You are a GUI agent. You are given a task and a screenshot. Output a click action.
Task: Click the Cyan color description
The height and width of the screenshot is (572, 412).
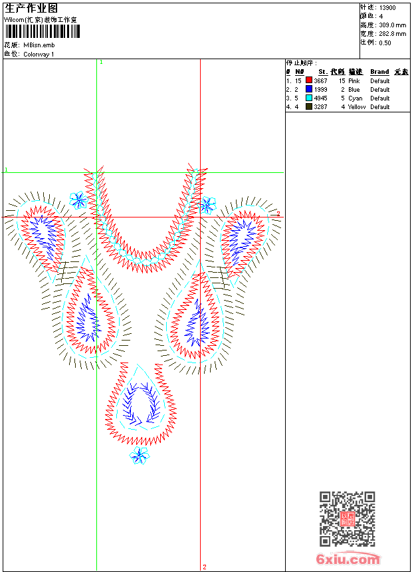[x=355, y=98]
